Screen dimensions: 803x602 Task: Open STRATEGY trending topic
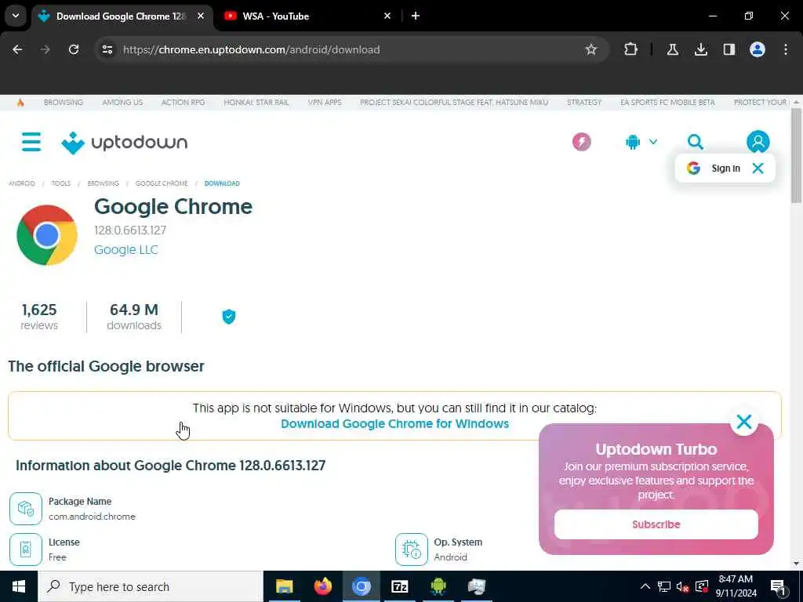[583, 103]
